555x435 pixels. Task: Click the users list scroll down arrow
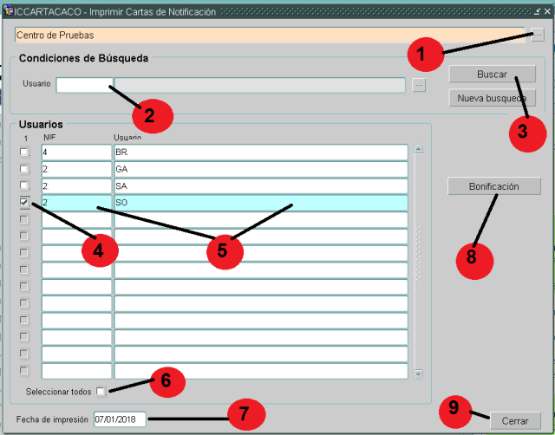click(x=419, y=373)
